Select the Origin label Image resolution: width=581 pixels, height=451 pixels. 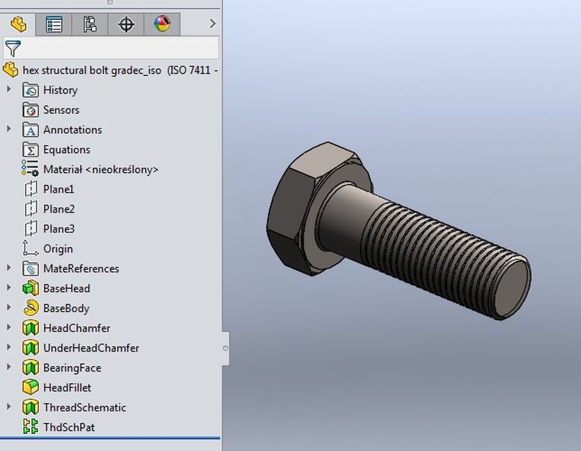(58, 248)
